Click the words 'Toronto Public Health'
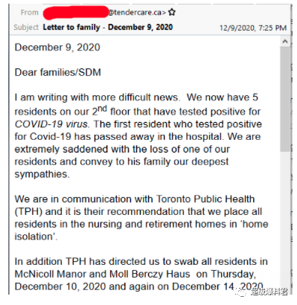This screenshot has width=297, height=305. click(205, 199)
